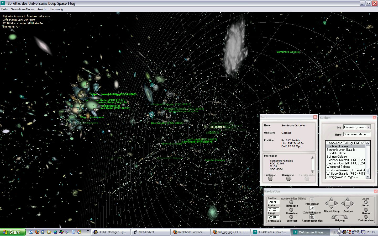Open the Simulations-Modus menu

pos(23,9)
